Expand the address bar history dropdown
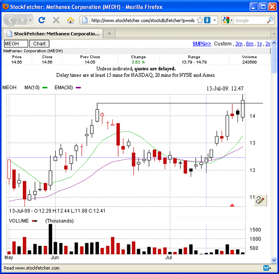Viewport: 279px width, 274px height. [x=215, y=20]
